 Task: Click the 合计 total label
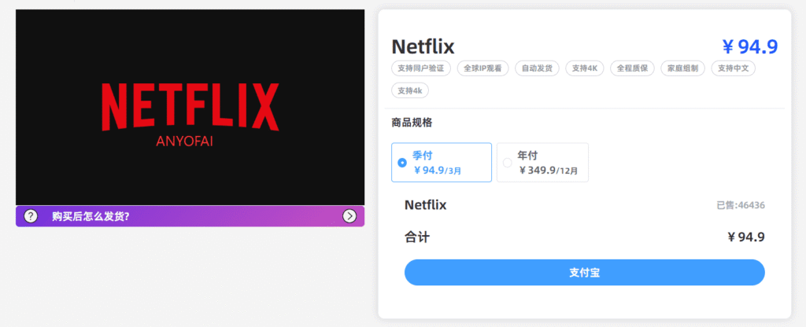(417, 237)
